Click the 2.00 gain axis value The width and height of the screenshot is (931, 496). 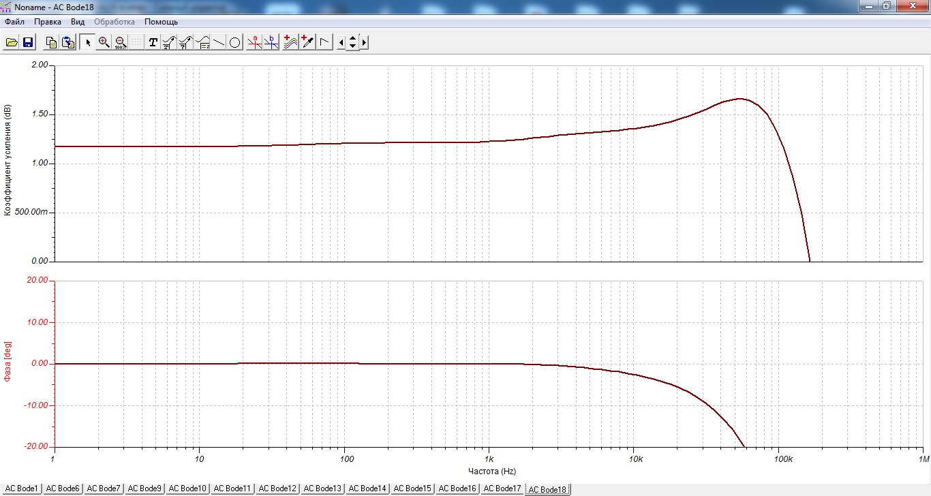tap(40, 65)
